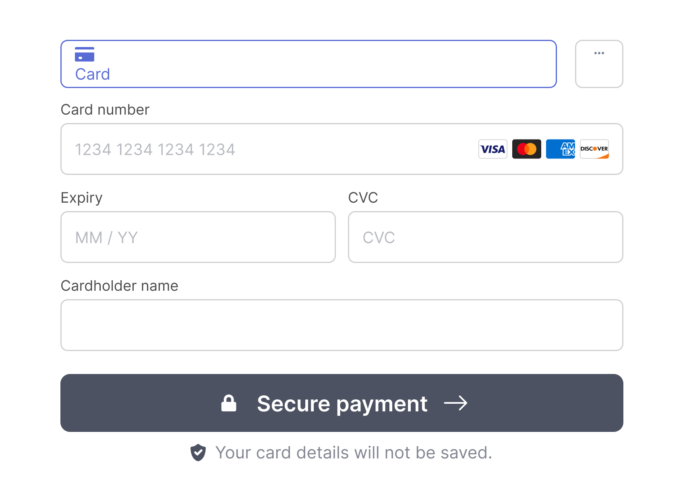
Task: Click the right arrow on Secure payment
Action: (455, 403)
